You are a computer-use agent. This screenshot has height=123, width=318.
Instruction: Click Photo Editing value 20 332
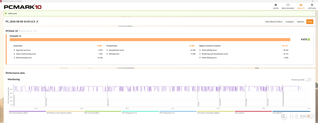point(286,50)
